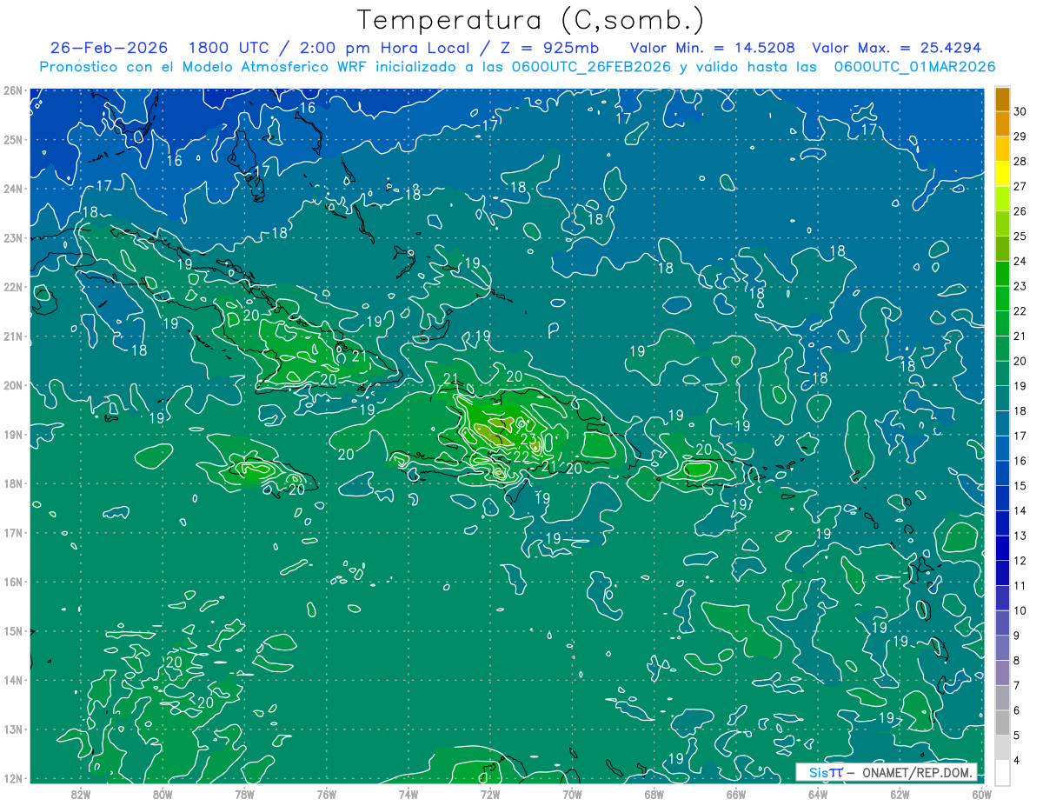Click the 'ONAMET/REP.DOM.' credit label
The image size is (1043, 806).
[919, 772]
